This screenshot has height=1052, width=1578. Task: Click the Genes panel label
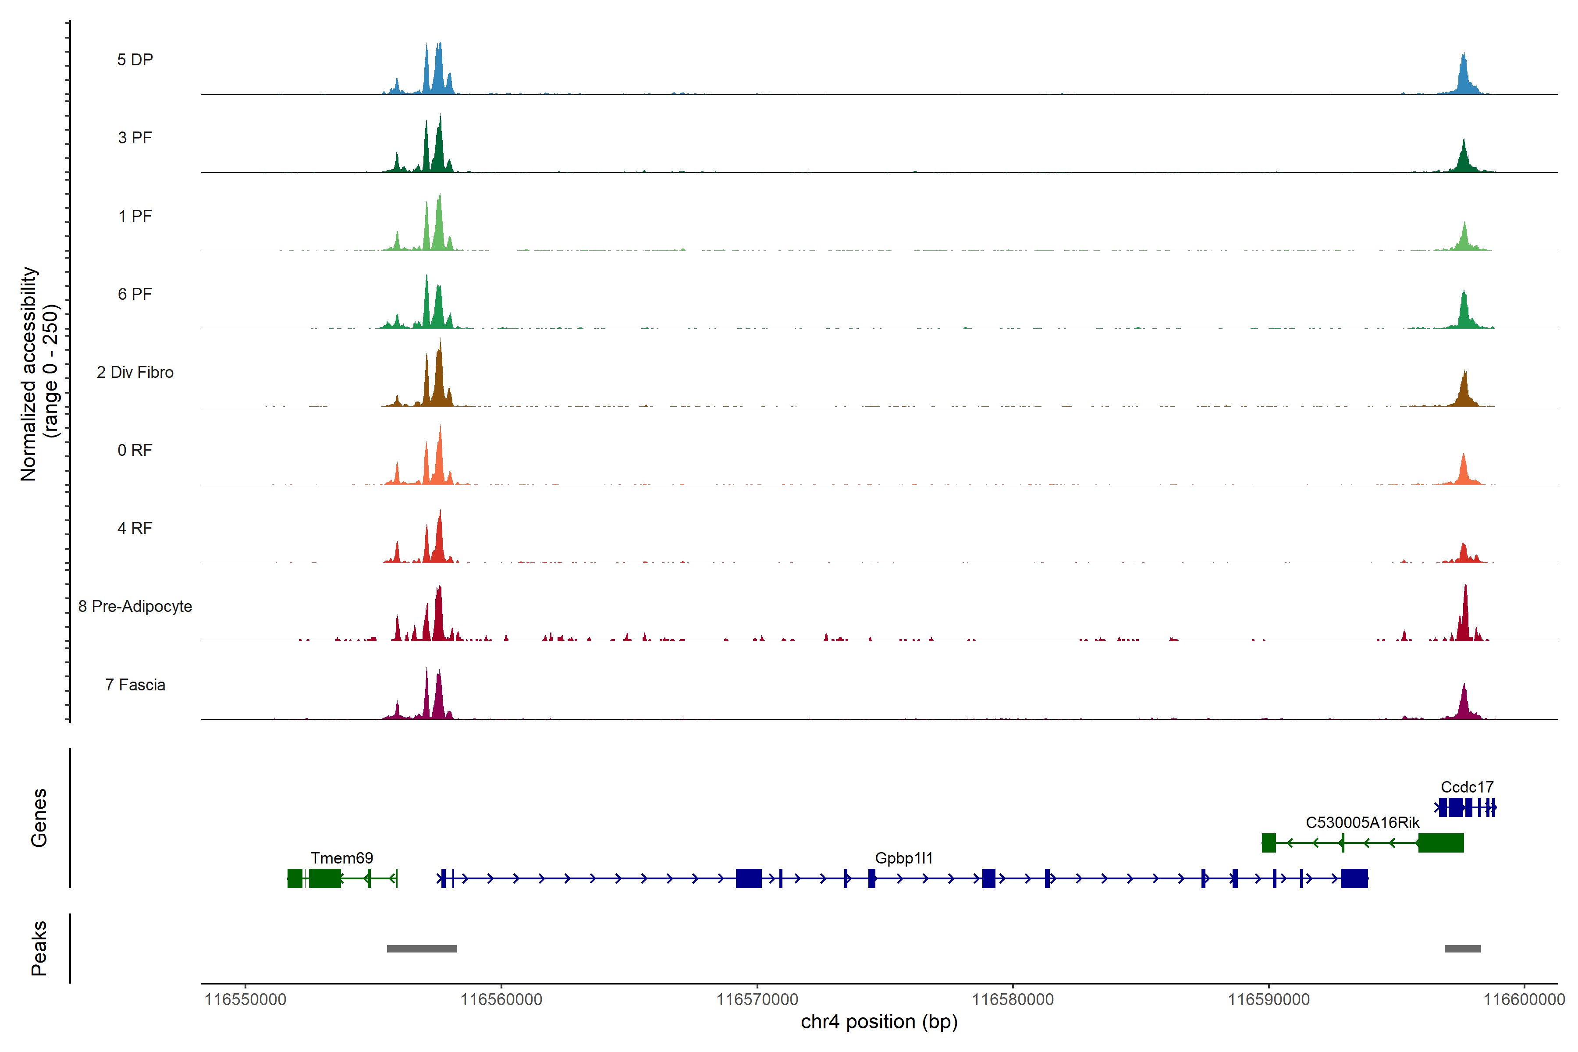tap(39, 817)
